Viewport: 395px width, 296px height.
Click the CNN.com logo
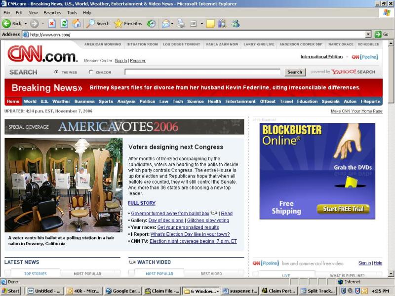point(42,54)
